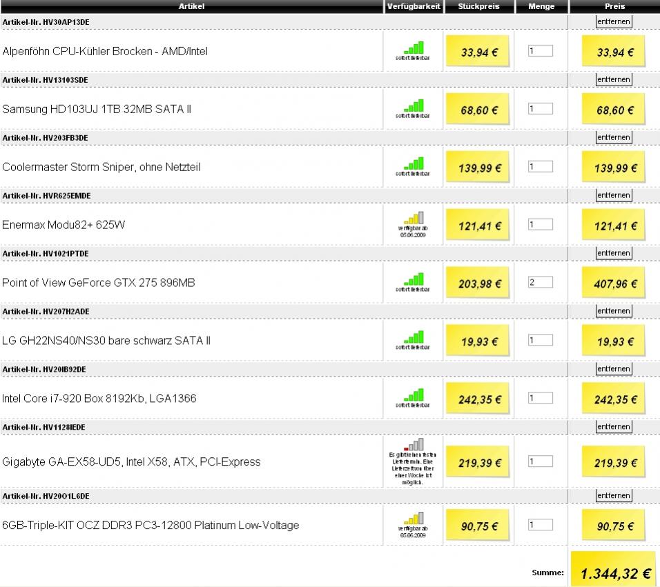Click availability icon for Point of View GeForce GTX 275
Screen dimensions: 660x587
click(x=414, y=279)
